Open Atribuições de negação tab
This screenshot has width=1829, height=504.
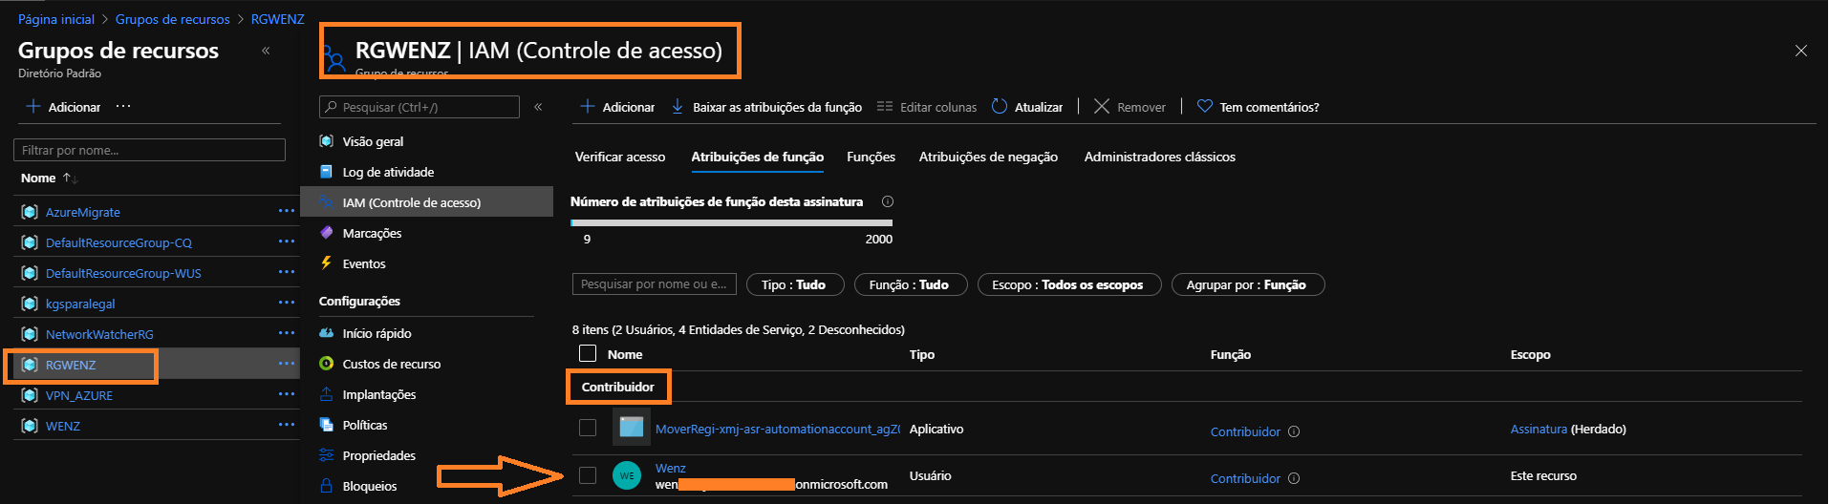coord(988,157)
